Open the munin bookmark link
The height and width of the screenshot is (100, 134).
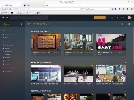[x=14, y=13]
